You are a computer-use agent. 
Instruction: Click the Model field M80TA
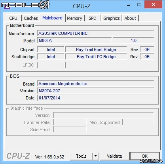[74, 40]
